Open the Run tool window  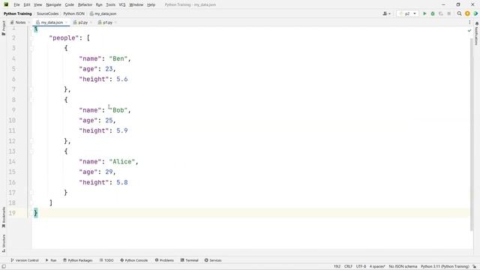(x=51, y=260)
